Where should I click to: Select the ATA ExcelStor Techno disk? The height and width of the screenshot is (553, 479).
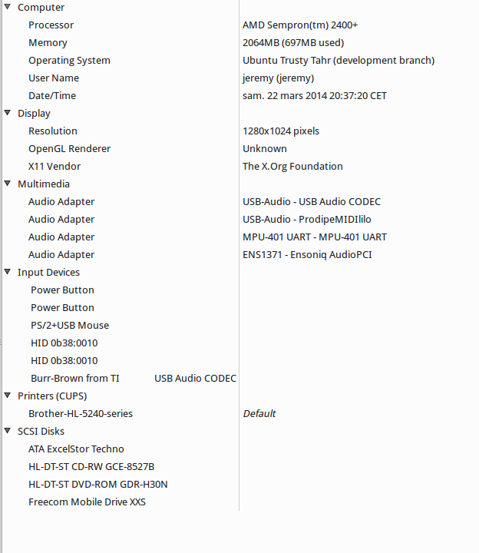pos(76,449)
